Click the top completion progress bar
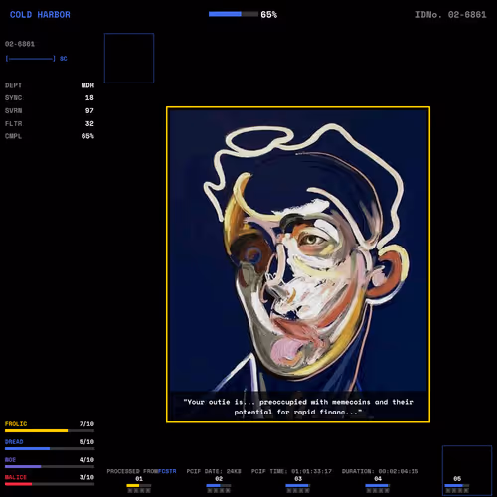Image resolution: width=497 pixels, height=497 pixels. tap(234, 14)
